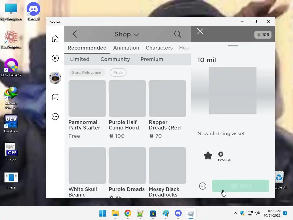Open the chat messages sidebar icon
The height and width of the screenshot is (220, 293).
click(x=55, y=97)
